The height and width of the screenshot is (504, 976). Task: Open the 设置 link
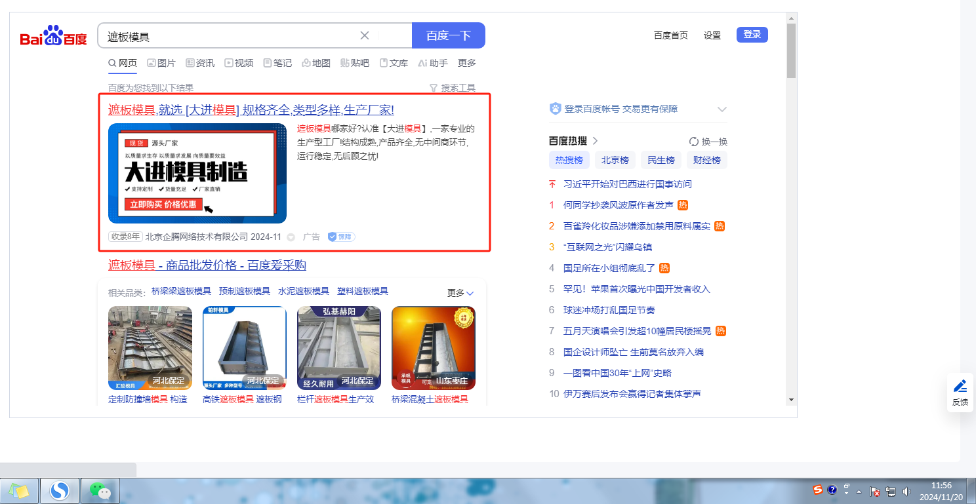(712, 35)
